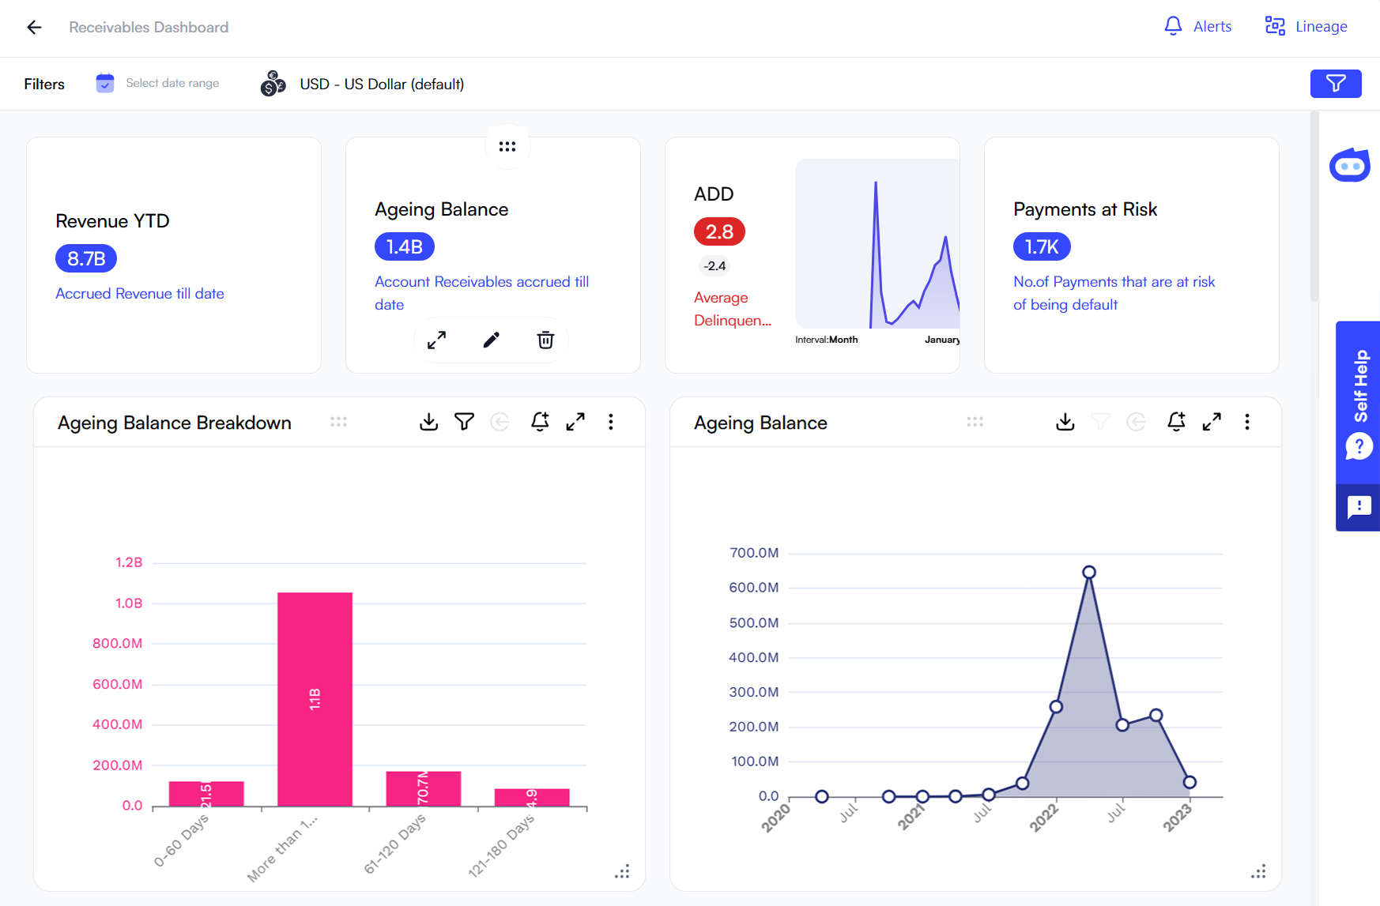
Task: Open the feedback icon below Self Help
Action: (1358, 506)
